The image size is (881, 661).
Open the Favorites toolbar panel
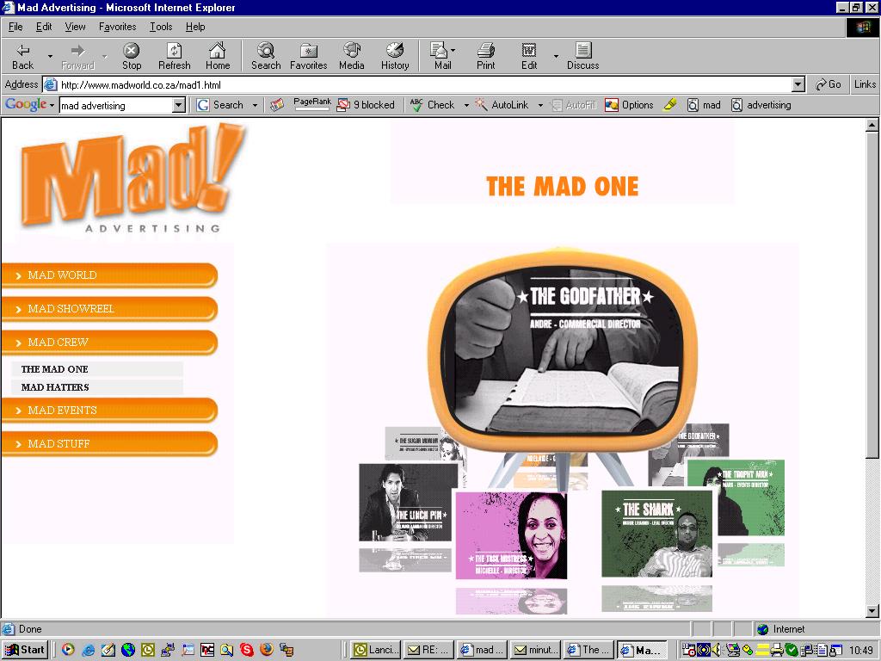click(308, 56)
